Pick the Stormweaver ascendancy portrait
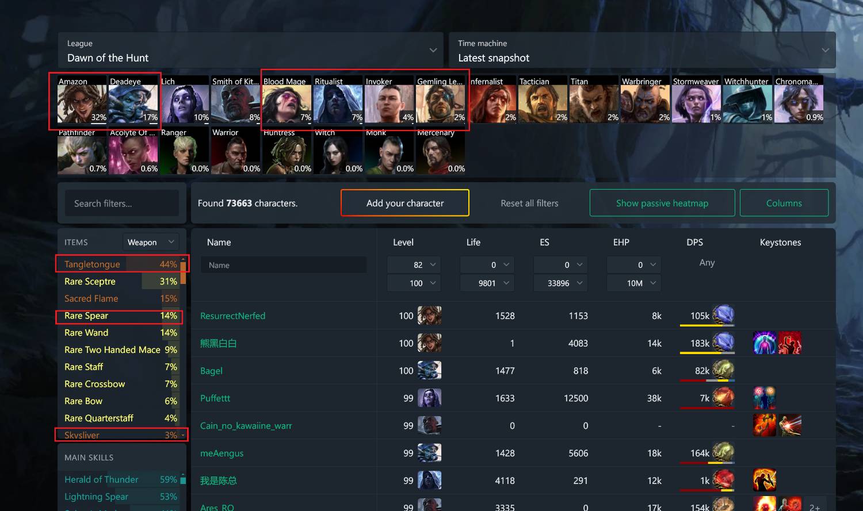The height and width of the screenshot is (511, 863). tap(697, 99)
